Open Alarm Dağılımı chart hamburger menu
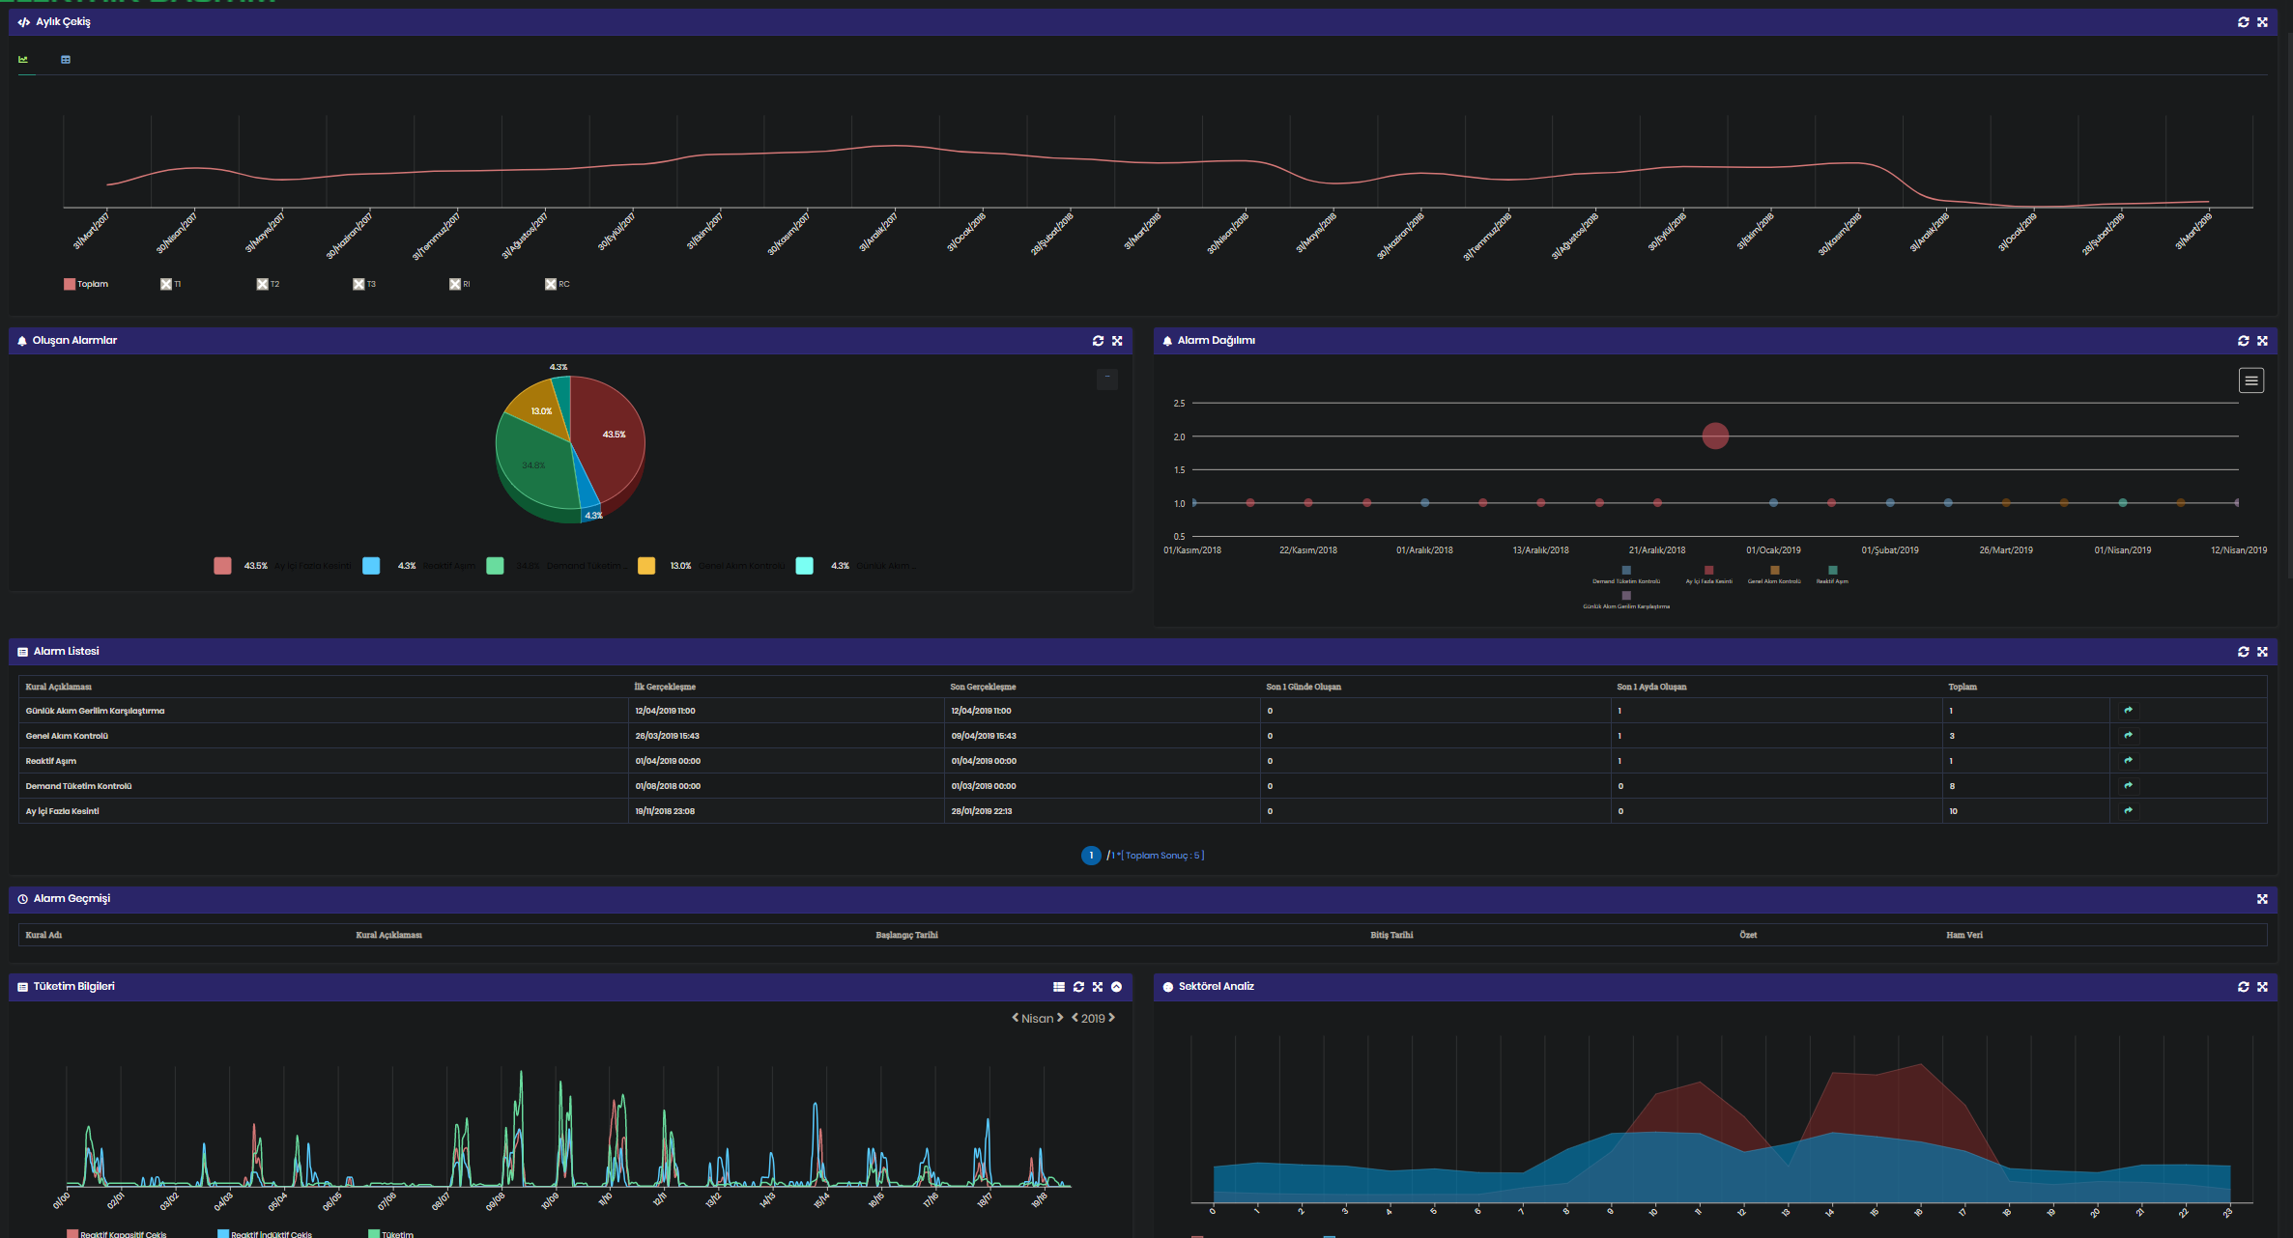 point(2250,380)
